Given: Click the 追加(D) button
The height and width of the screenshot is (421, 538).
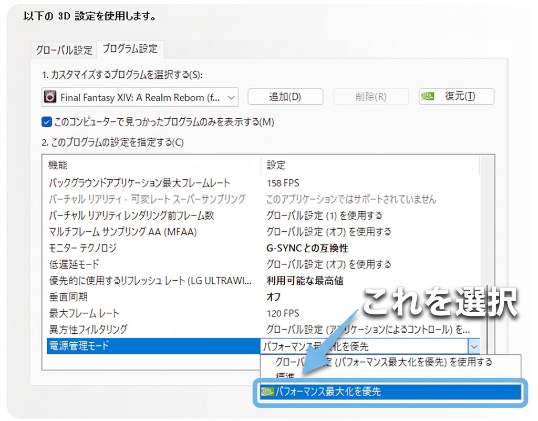Looking at the screenshot, I should coord(285,96).
